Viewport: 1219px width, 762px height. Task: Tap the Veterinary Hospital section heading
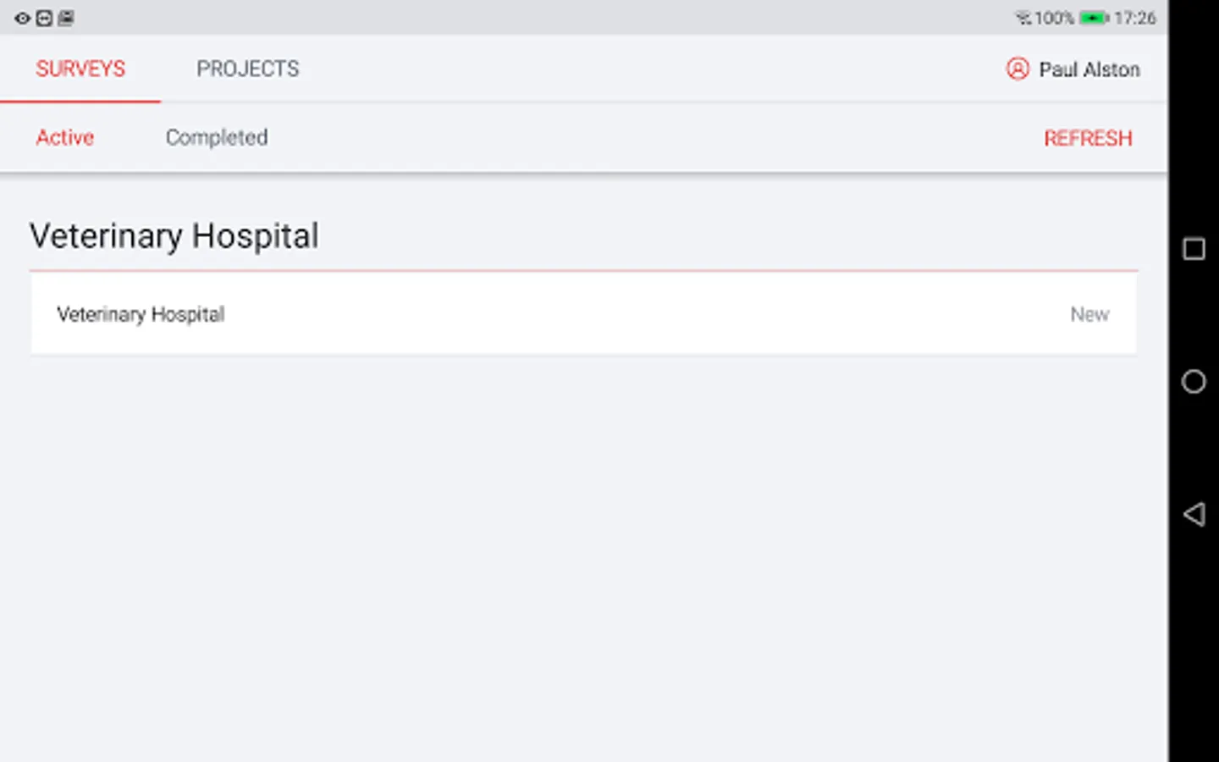point(174,236)
